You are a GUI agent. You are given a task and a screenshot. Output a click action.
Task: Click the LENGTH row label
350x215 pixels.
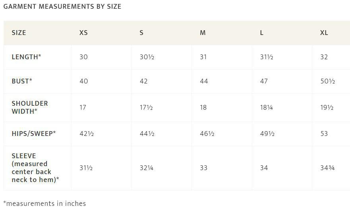point(26,57)
